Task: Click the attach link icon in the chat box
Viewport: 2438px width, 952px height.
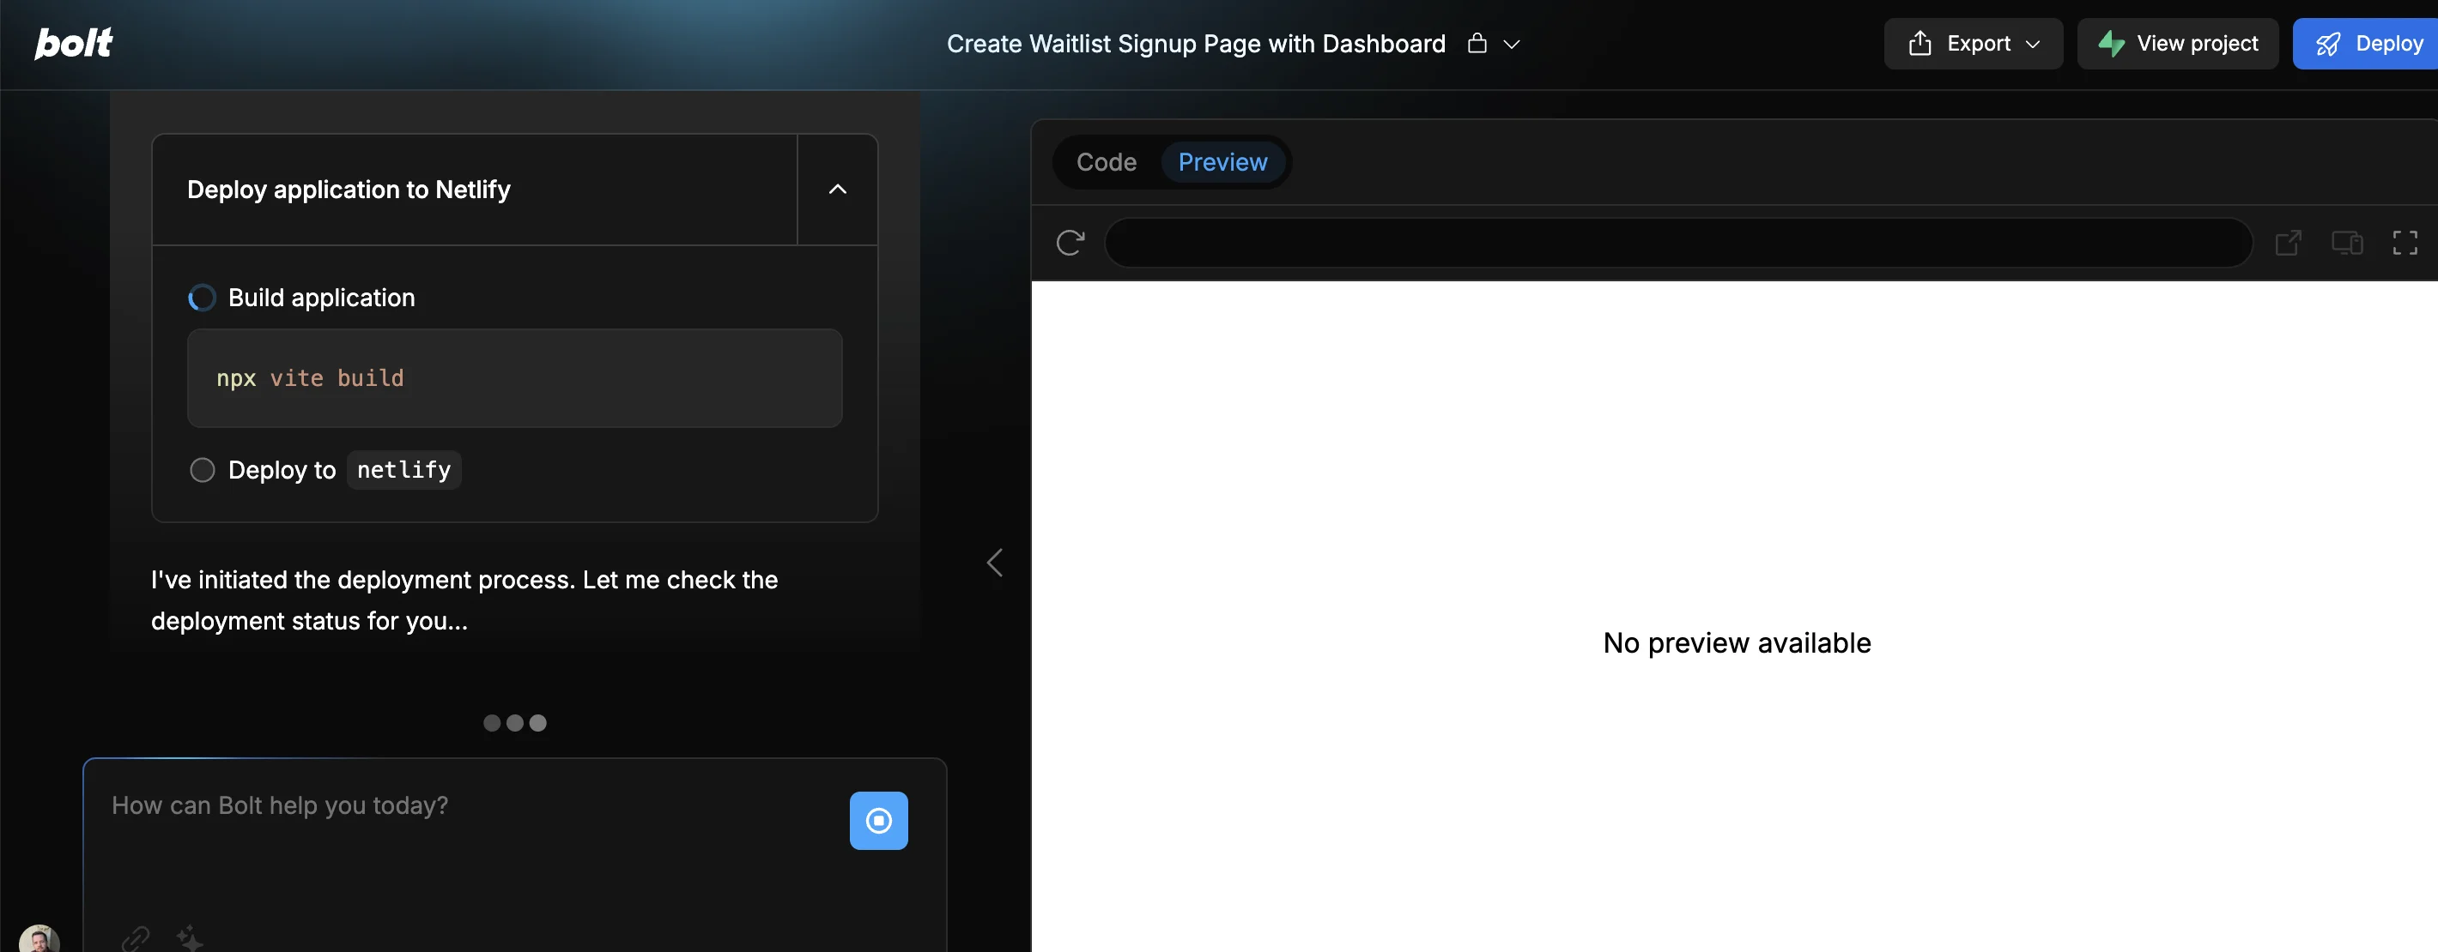Action: (136, 937)
